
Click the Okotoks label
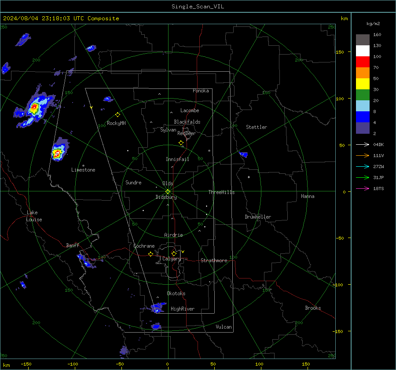tap(176, 293)
